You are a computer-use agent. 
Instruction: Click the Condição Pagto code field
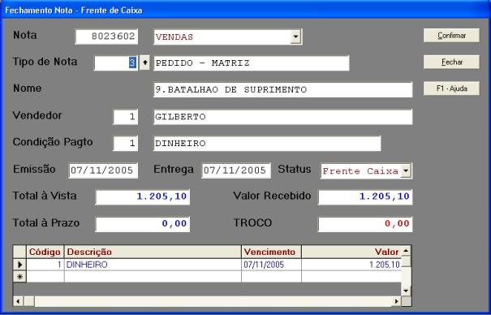pyautogui.click(x=126, y=144)
